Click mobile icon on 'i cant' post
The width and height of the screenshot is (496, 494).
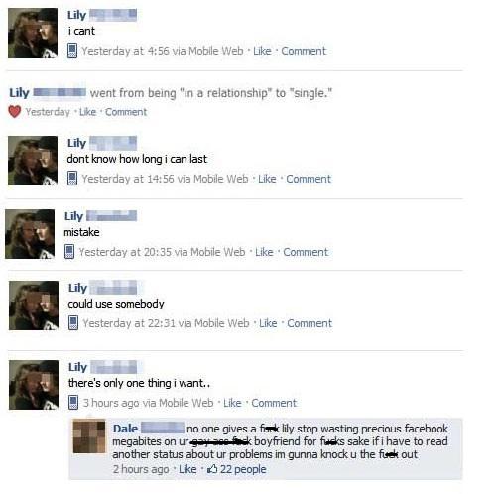click(x=72, y=51)
